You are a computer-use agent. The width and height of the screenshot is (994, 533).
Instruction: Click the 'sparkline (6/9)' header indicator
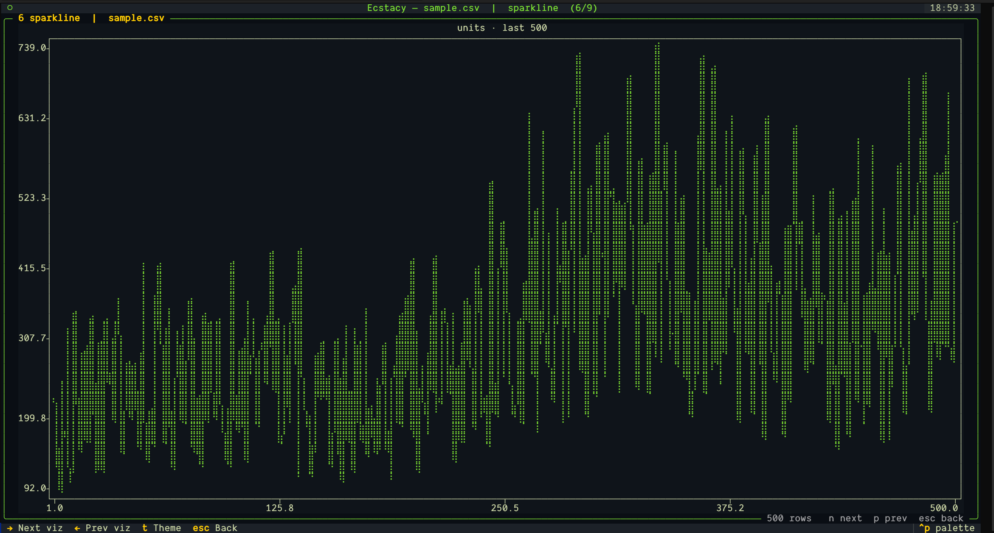tap(552, 8)
